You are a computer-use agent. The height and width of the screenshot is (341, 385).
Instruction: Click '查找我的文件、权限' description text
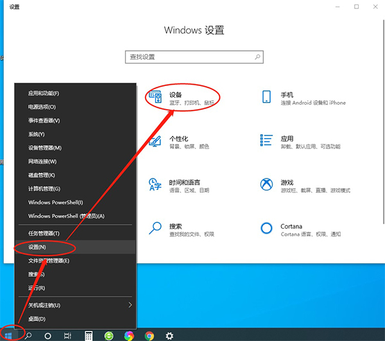tap(191, 234)
